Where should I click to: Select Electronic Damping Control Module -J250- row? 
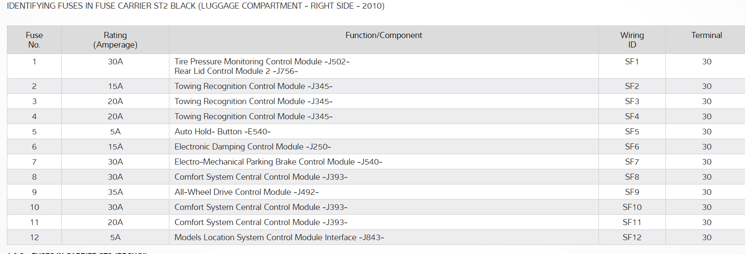[x=252, y=147]
